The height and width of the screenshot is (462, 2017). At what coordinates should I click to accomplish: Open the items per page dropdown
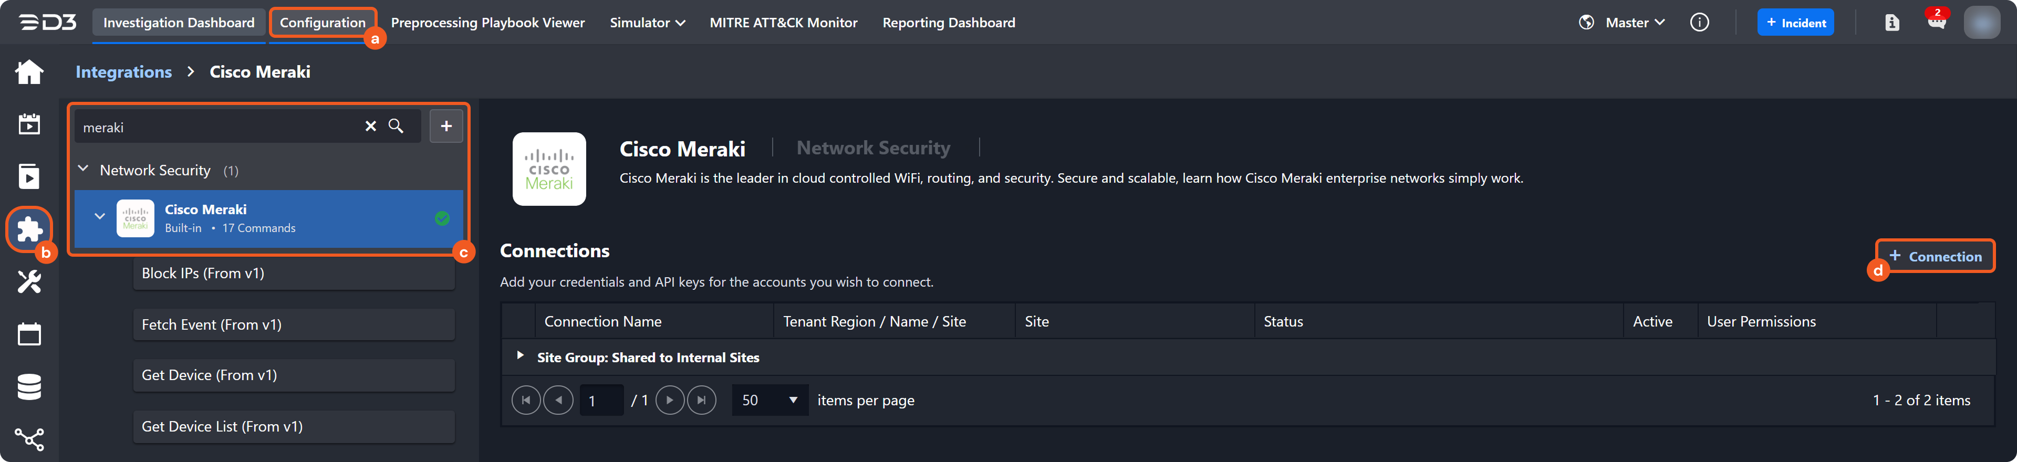click(x=769, y=400)
